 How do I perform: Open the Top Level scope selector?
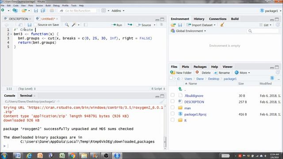27,89
